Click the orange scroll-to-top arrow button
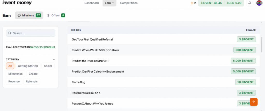Image resolution: width=265 pixels, height=111 pixels. pos(254,102)
